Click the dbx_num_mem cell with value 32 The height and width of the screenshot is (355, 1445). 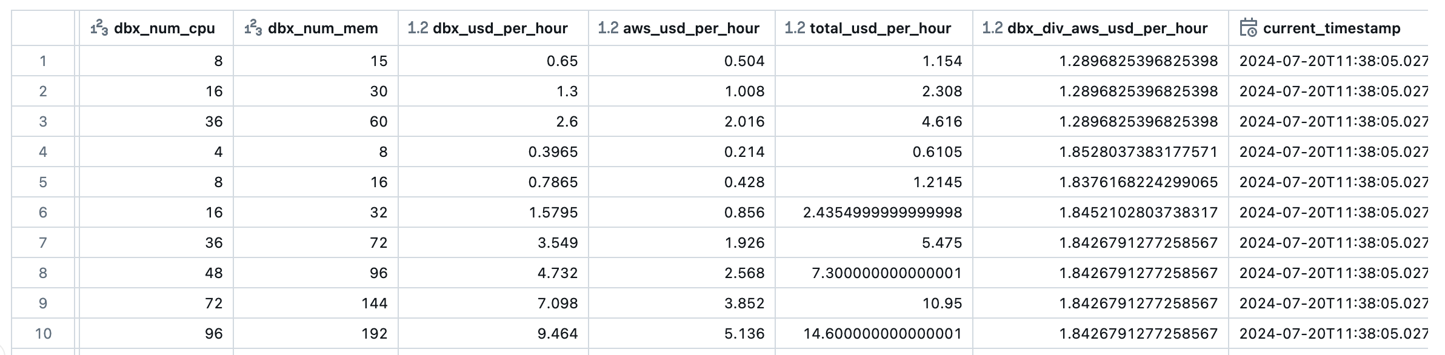click(x=316, y=212)
